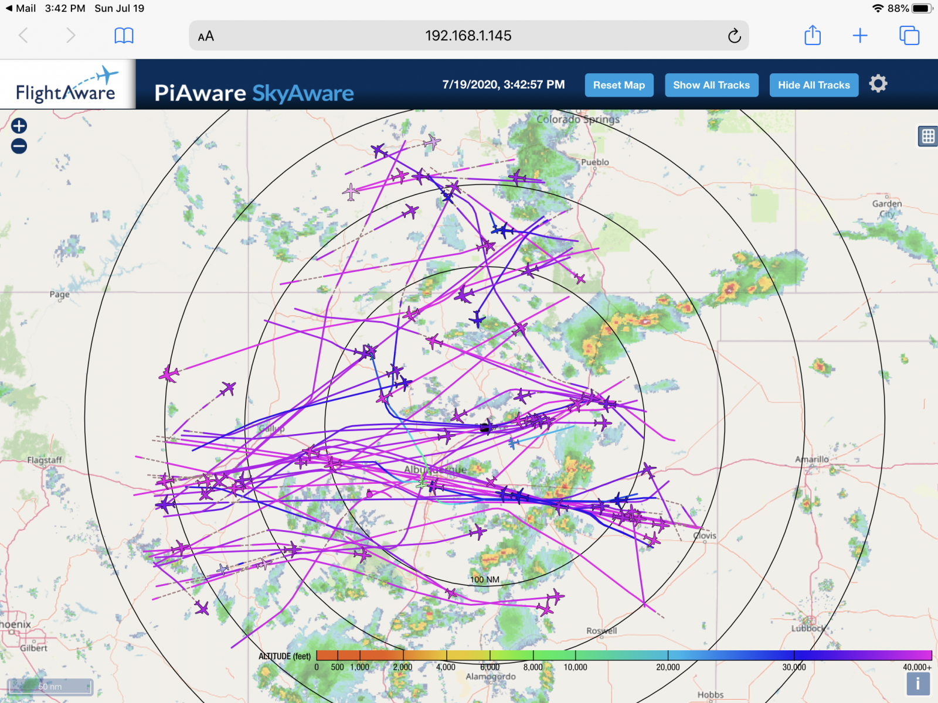Go forward with Safari forward arrow

click(70, 36)
